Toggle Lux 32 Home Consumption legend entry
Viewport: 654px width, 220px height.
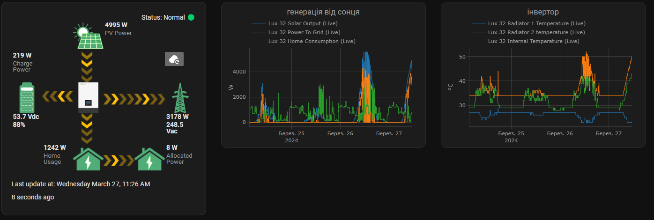[x=304, y=41]
